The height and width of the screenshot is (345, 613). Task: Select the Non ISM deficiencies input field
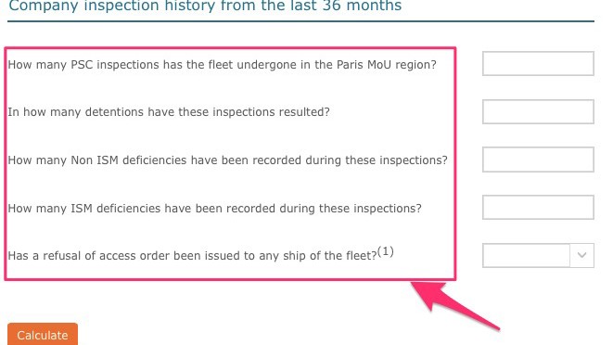click(x=538, y=160)
